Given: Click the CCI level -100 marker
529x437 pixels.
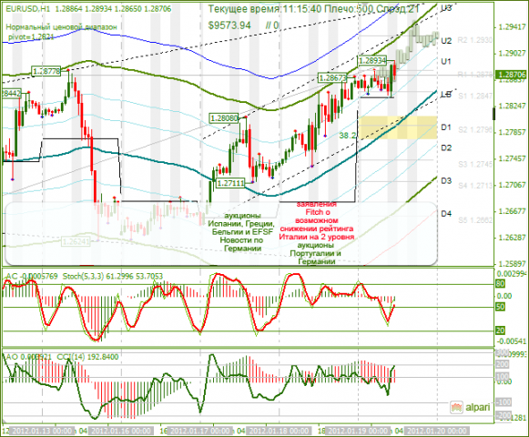Looking at the screenshot, I should 504,402.
